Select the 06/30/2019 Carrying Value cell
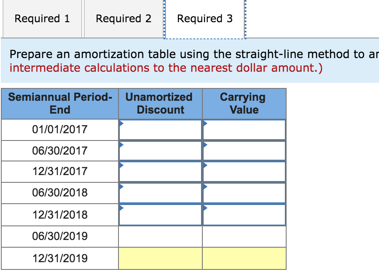The width and height of the screenshot is (379, 275). click(x=244, y=237)
